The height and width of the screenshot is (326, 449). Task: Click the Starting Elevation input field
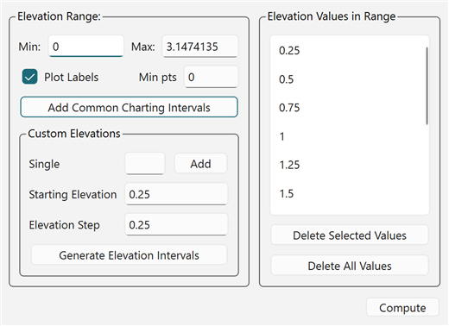pos(176,194)
